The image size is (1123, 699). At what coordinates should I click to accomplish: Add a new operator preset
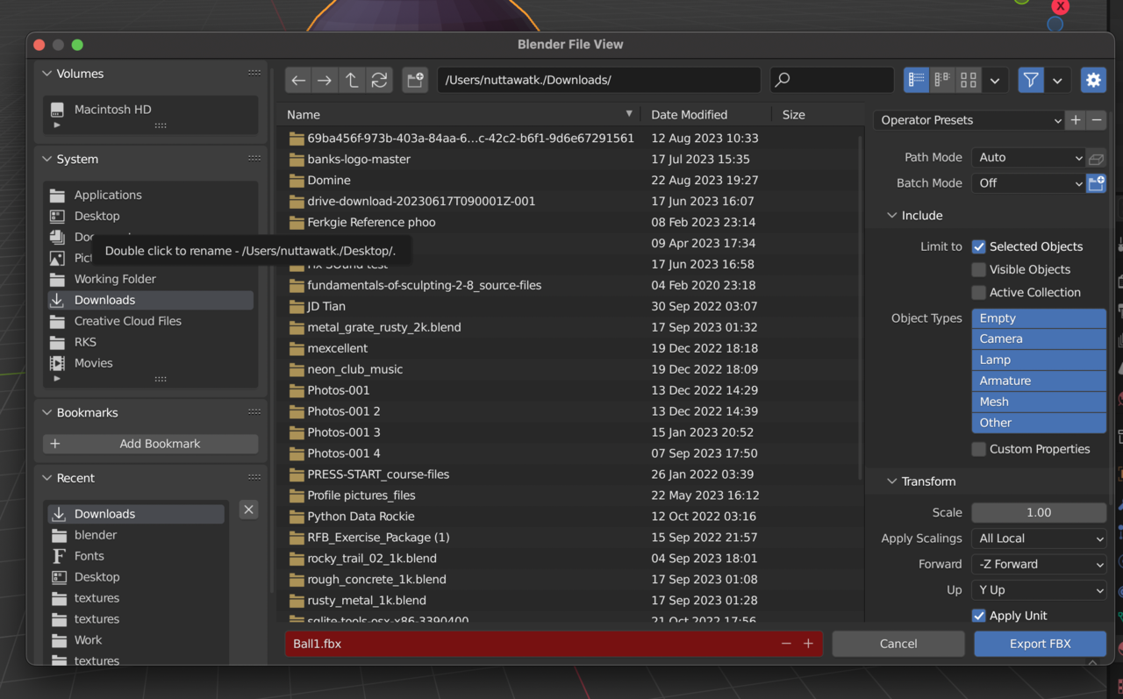[x=1076, y=120]
